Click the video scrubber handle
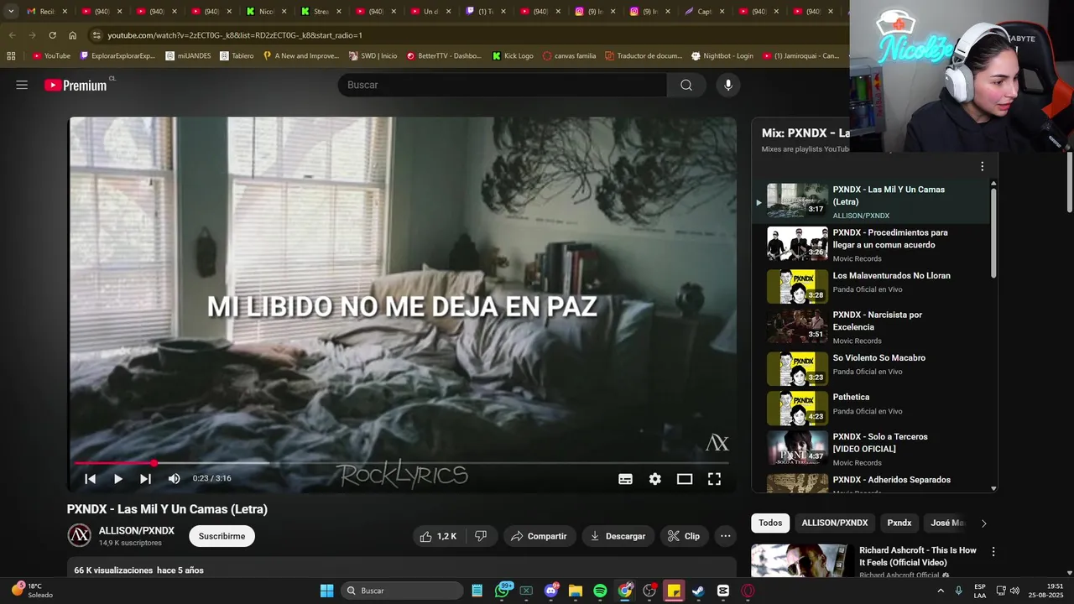This screenshot has width=1074, height=604. (x=154, y=463)
